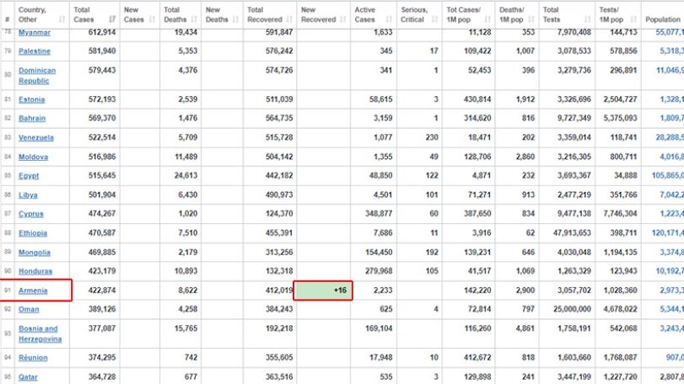The width and height of the screenshot is (684, 384).
Task: Sort by Tot Cases/1M pop arrows
Action: [487, 19]
